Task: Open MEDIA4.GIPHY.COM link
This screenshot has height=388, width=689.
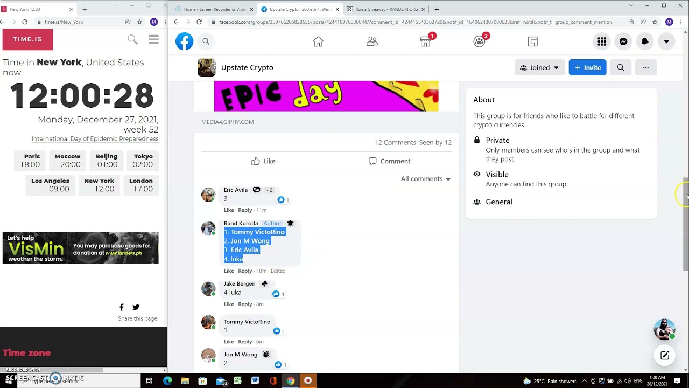Action: [x=228, y=122]
